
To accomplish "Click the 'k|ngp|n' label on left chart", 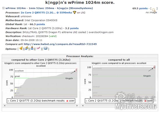I will (x=69, y=78).
